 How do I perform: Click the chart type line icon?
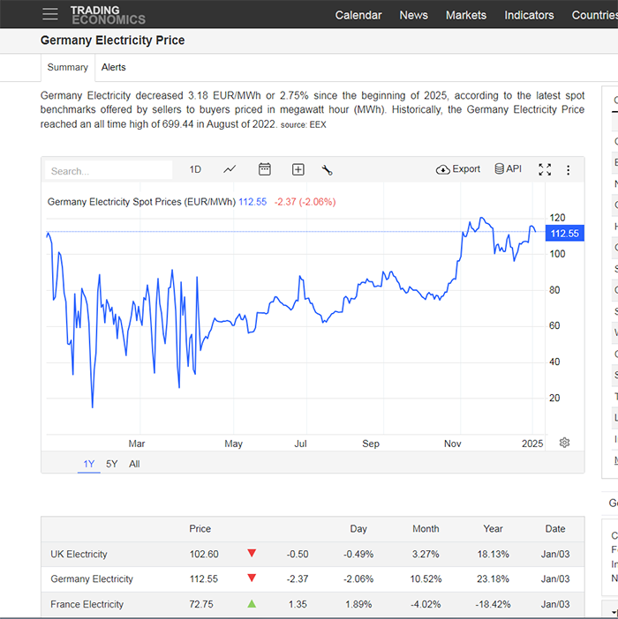pos(230,170)
